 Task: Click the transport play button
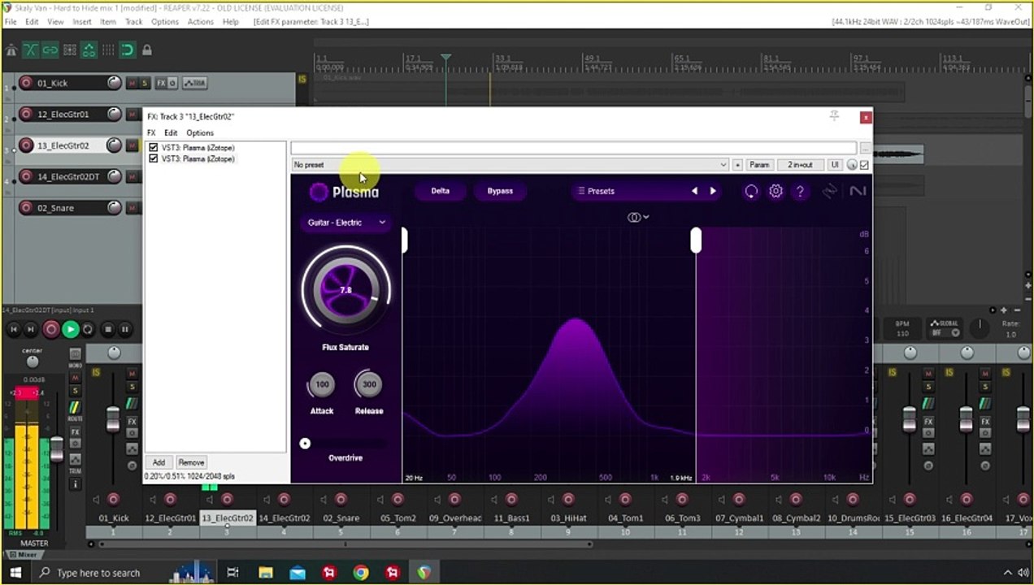70,329
